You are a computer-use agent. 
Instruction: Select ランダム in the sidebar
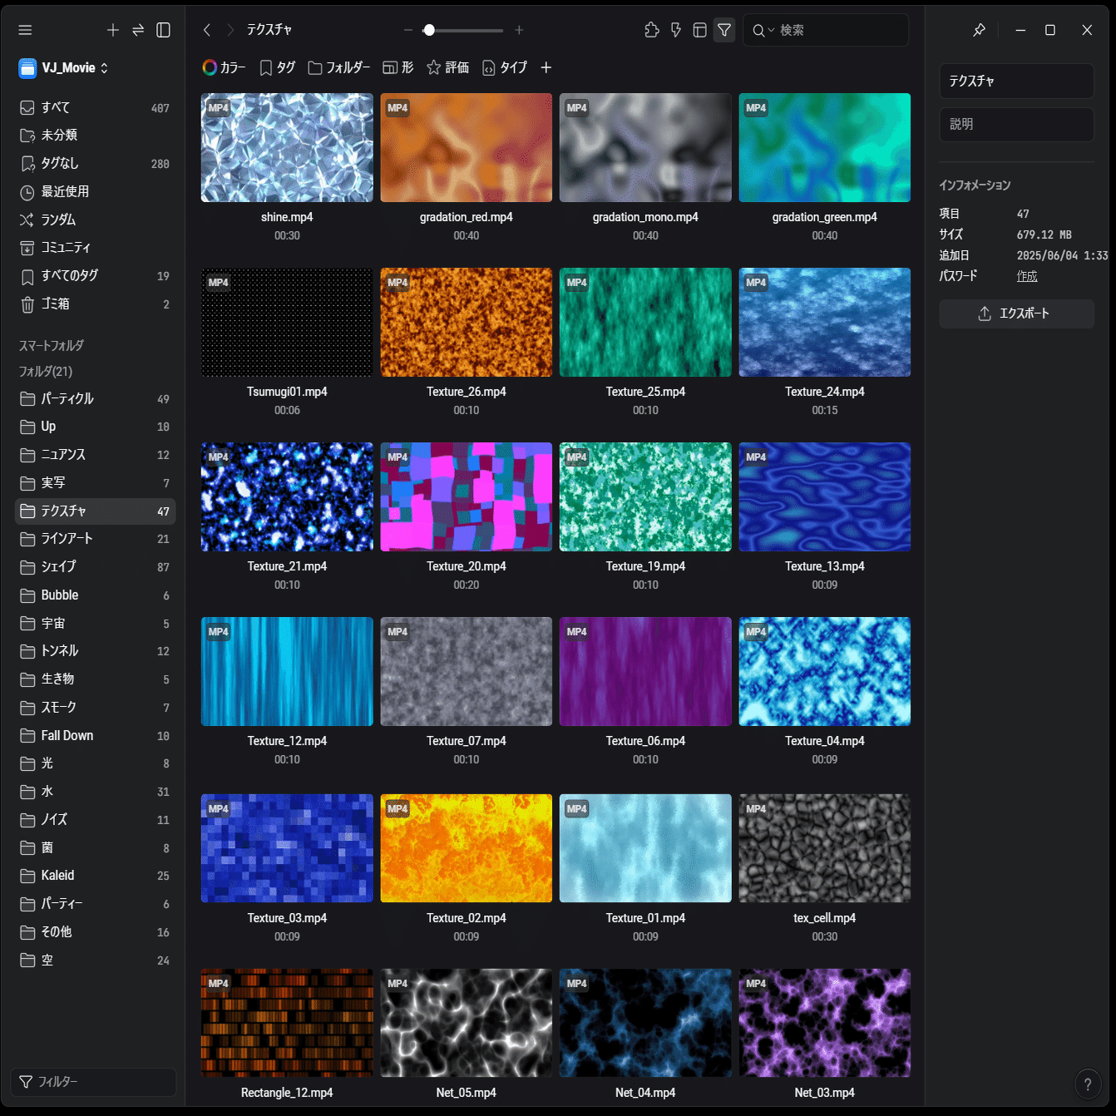pyautogui.click(x=95, y=220)
